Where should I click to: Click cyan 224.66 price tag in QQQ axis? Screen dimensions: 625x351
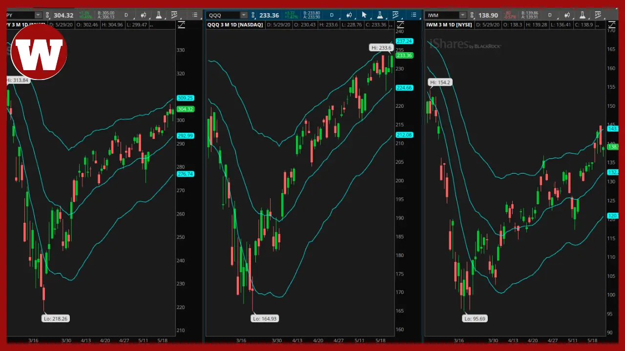[x=404, y=88]
